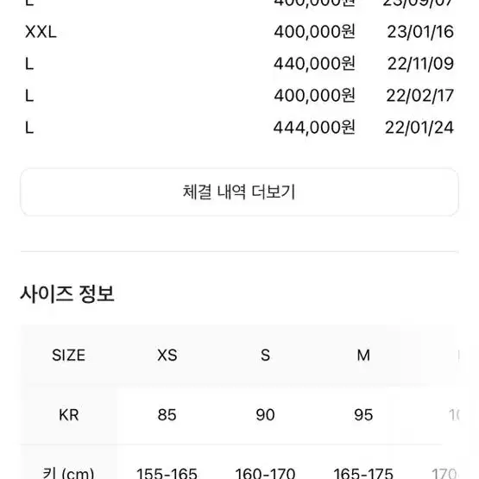Click the 23/01/16 date entry

tap(420, 32)
